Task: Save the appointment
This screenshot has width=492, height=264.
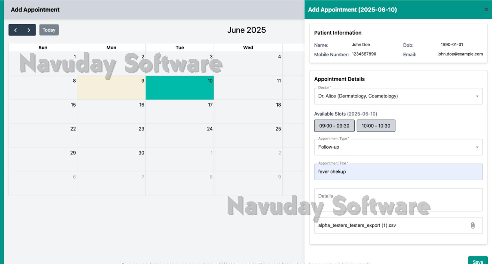Action: pyautogui.click(x=478, y=261)
